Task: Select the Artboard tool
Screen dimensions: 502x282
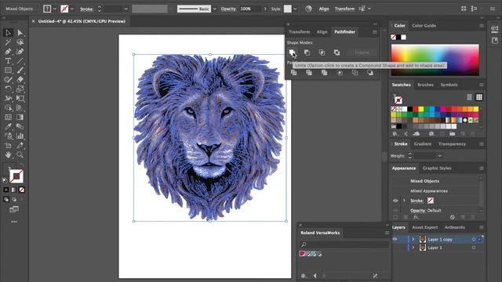Action: click(8, 146)
